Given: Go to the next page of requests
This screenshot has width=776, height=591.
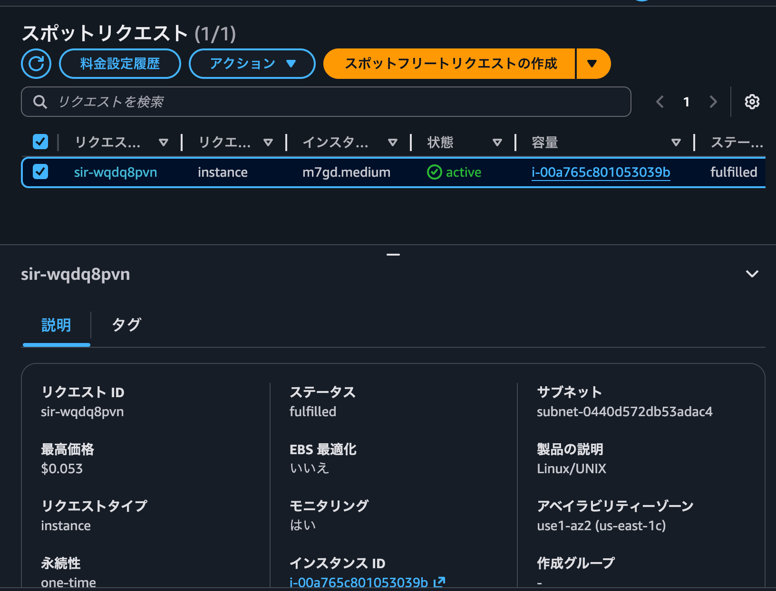Looking at the screenshot, I should [x=713, y=101].
